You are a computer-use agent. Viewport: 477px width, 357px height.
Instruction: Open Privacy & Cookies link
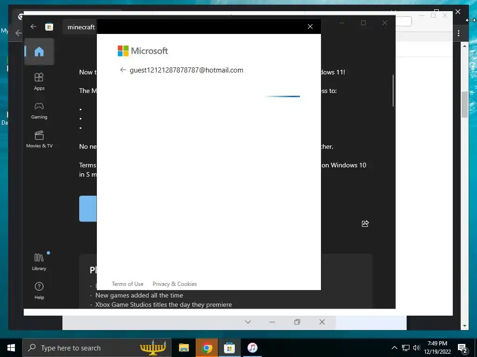[175, 284]
